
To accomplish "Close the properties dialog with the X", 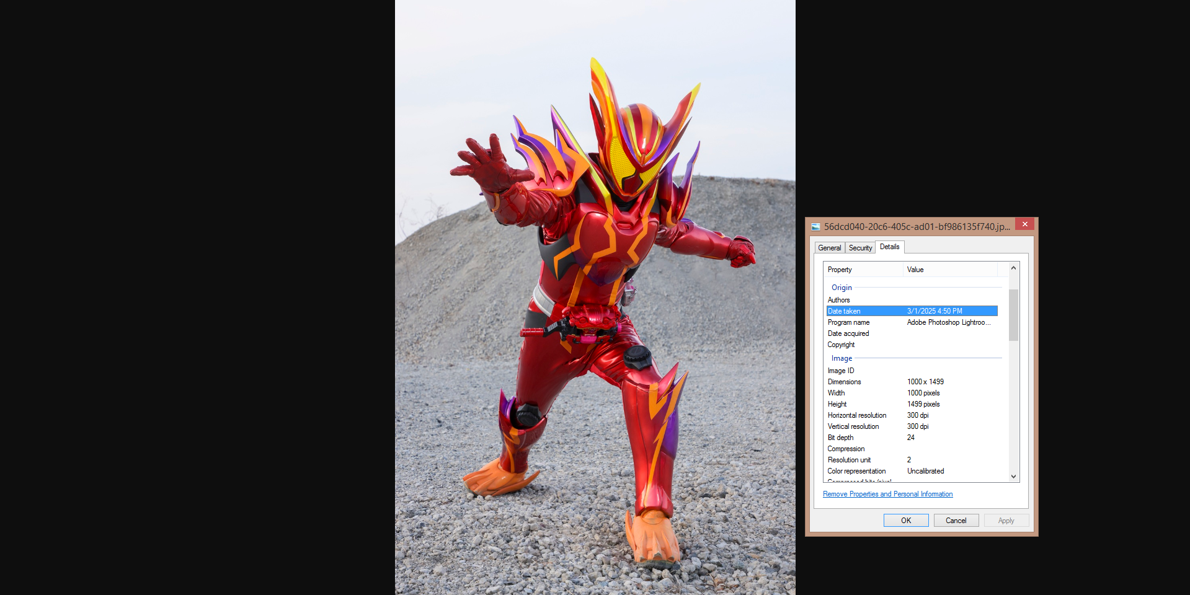I will (x=1024, y=224).
